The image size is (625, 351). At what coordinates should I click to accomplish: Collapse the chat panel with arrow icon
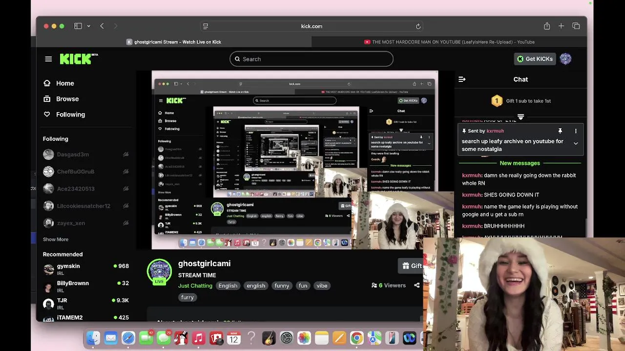tap(462, 79)
